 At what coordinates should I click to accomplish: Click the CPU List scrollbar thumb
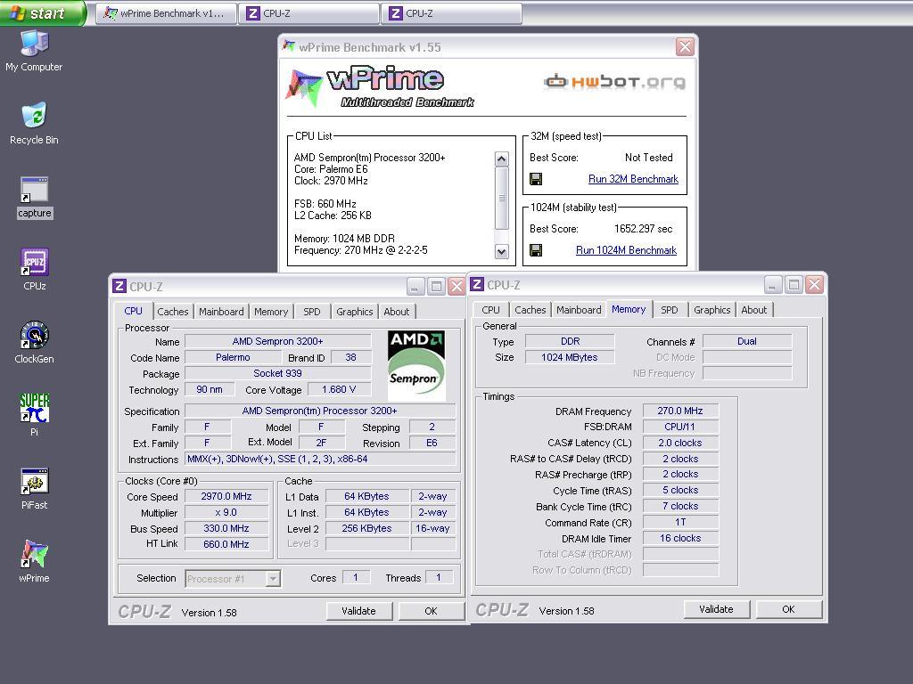tap(501, 199)
